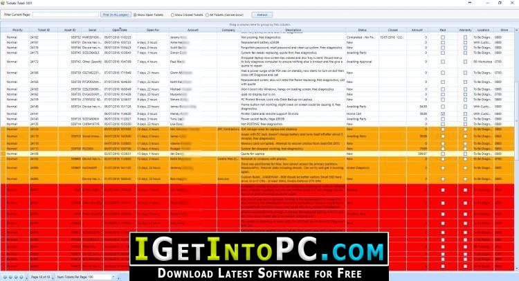Click the 'Page 18 of 18' indicator
Image resolution: width=519 pixels, height=281 pixels.
(40, 277)
